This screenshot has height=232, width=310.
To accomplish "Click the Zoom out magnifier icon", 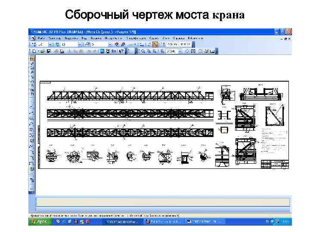I will pos(155,51).
